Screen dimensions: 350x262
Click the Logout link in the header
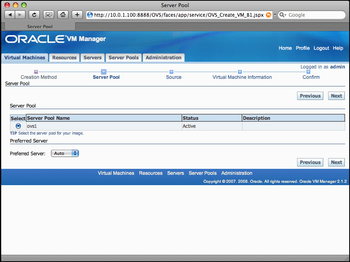[321, 48]
